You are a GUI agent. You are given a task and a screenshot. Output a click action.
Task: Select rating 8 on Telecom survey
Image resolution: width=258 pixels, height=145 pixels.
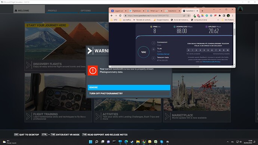click(x=219, y=50)
